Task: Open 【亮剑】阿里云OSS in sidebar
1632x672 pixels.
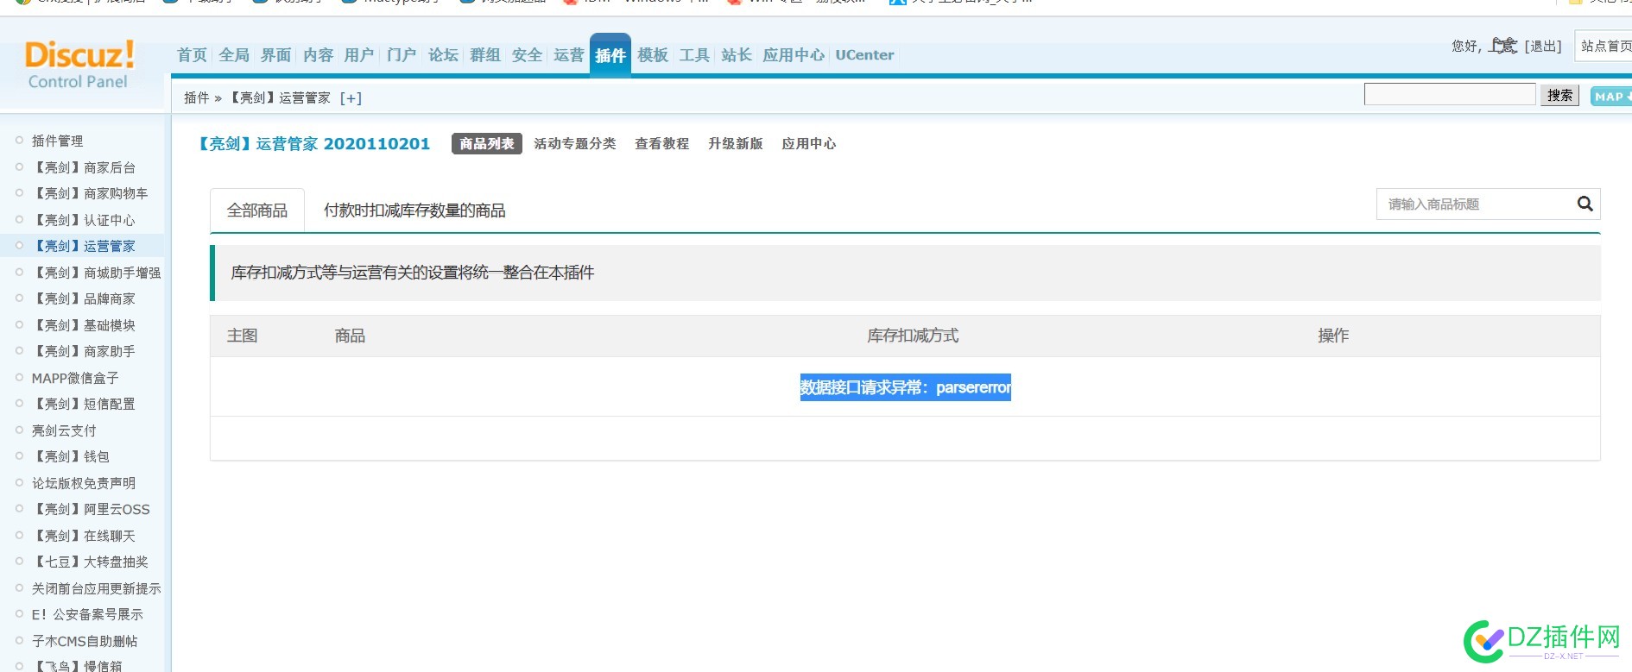Action: click(x=91, y=509)
